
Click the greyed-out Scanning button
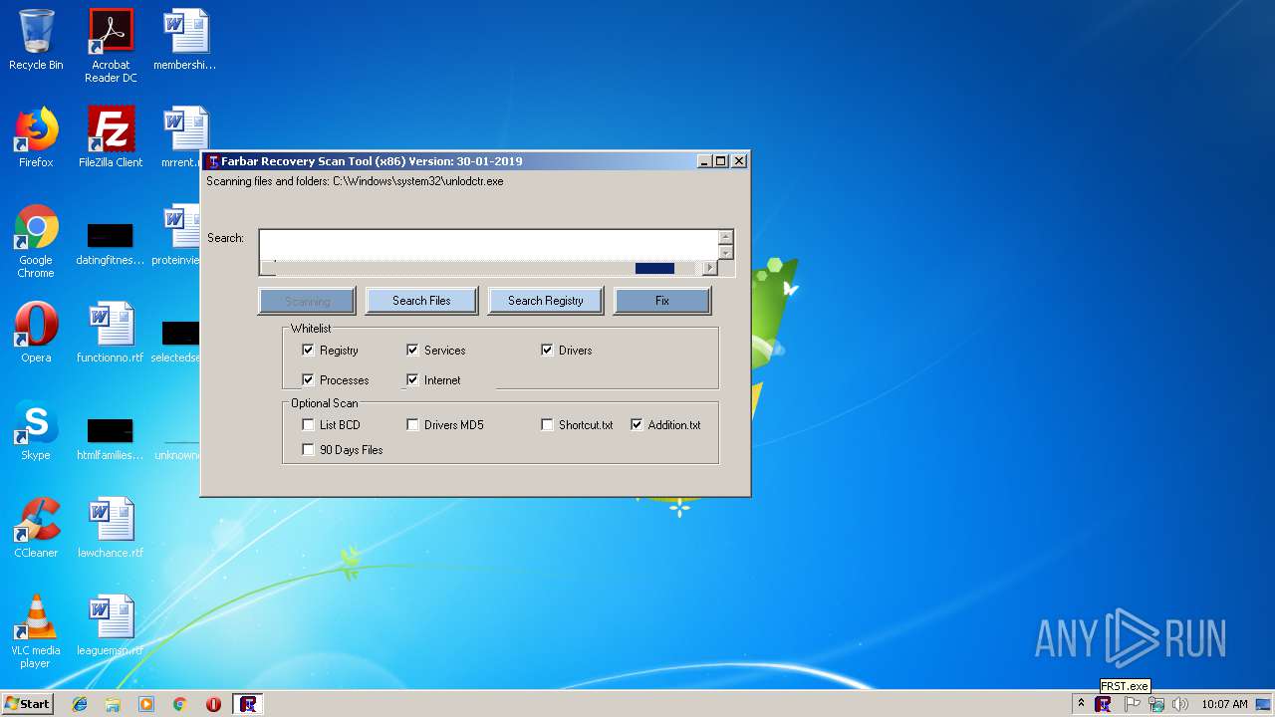click(x=307, y=301)
